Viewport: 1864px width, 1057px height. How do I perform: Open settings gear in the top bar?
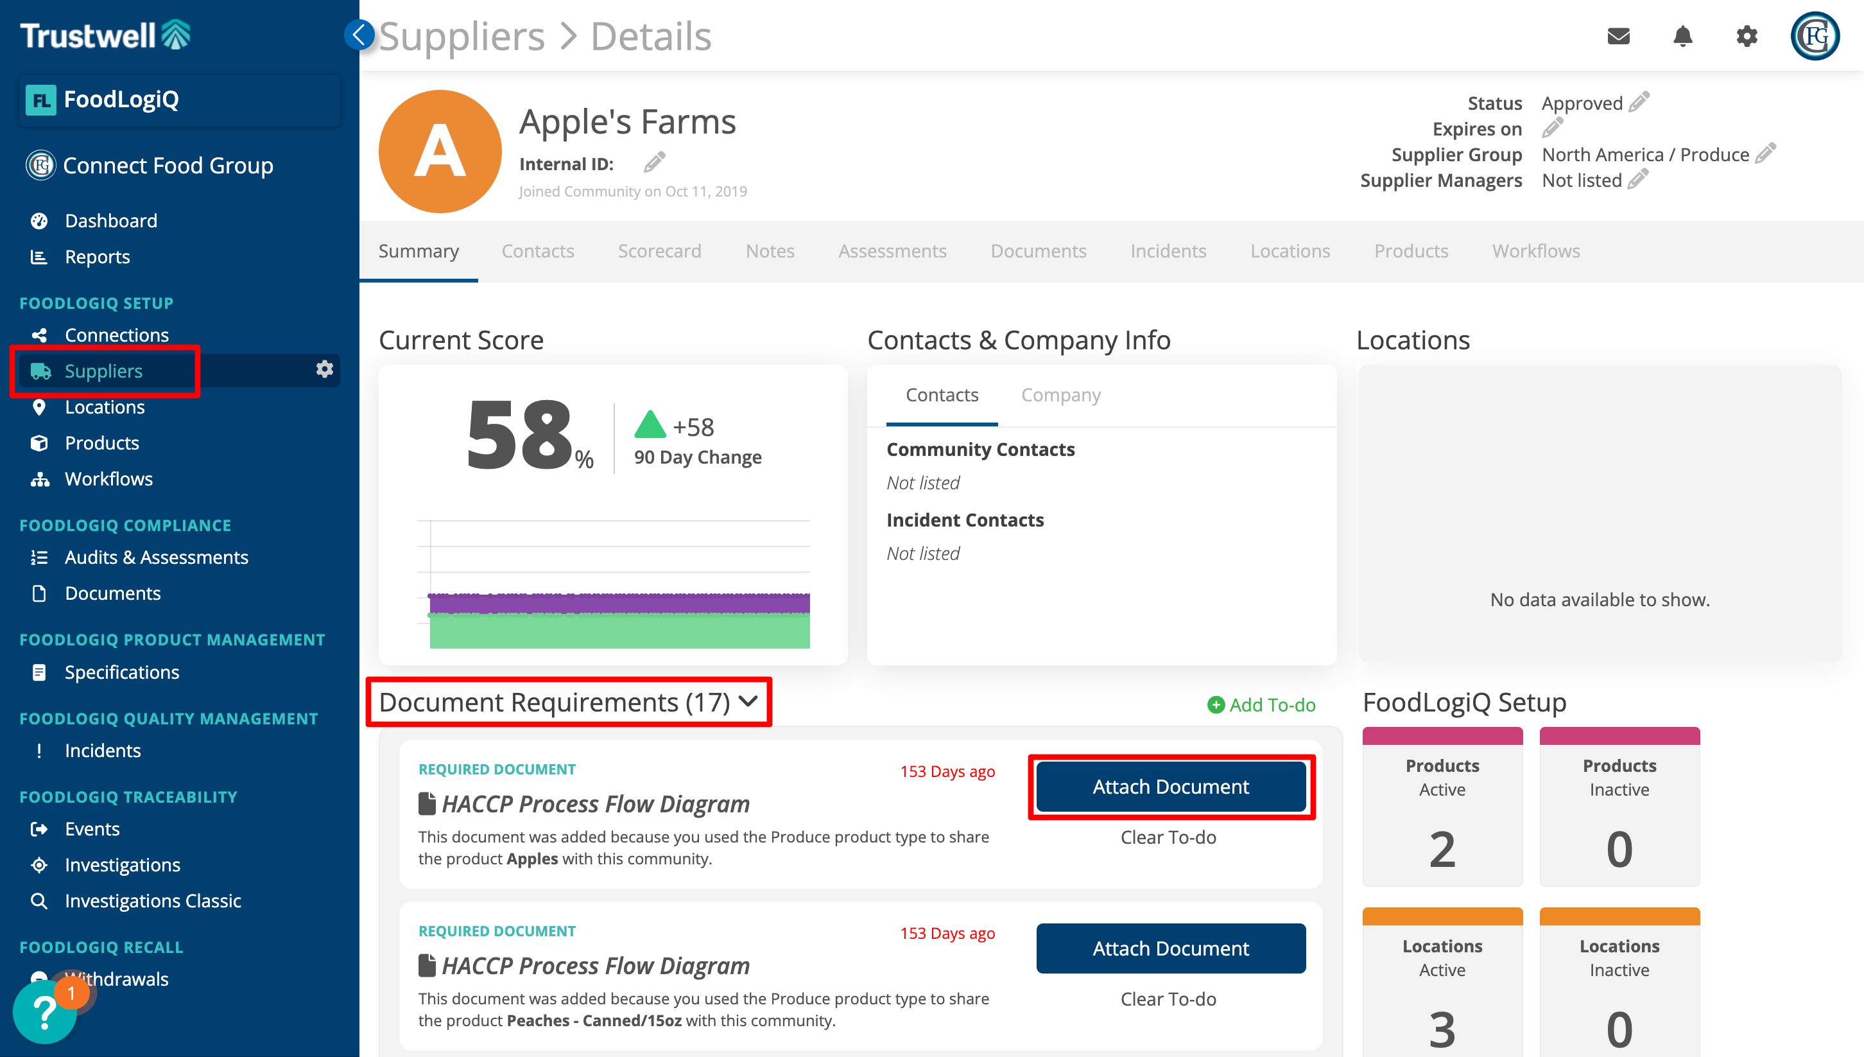pos(1747,35)
